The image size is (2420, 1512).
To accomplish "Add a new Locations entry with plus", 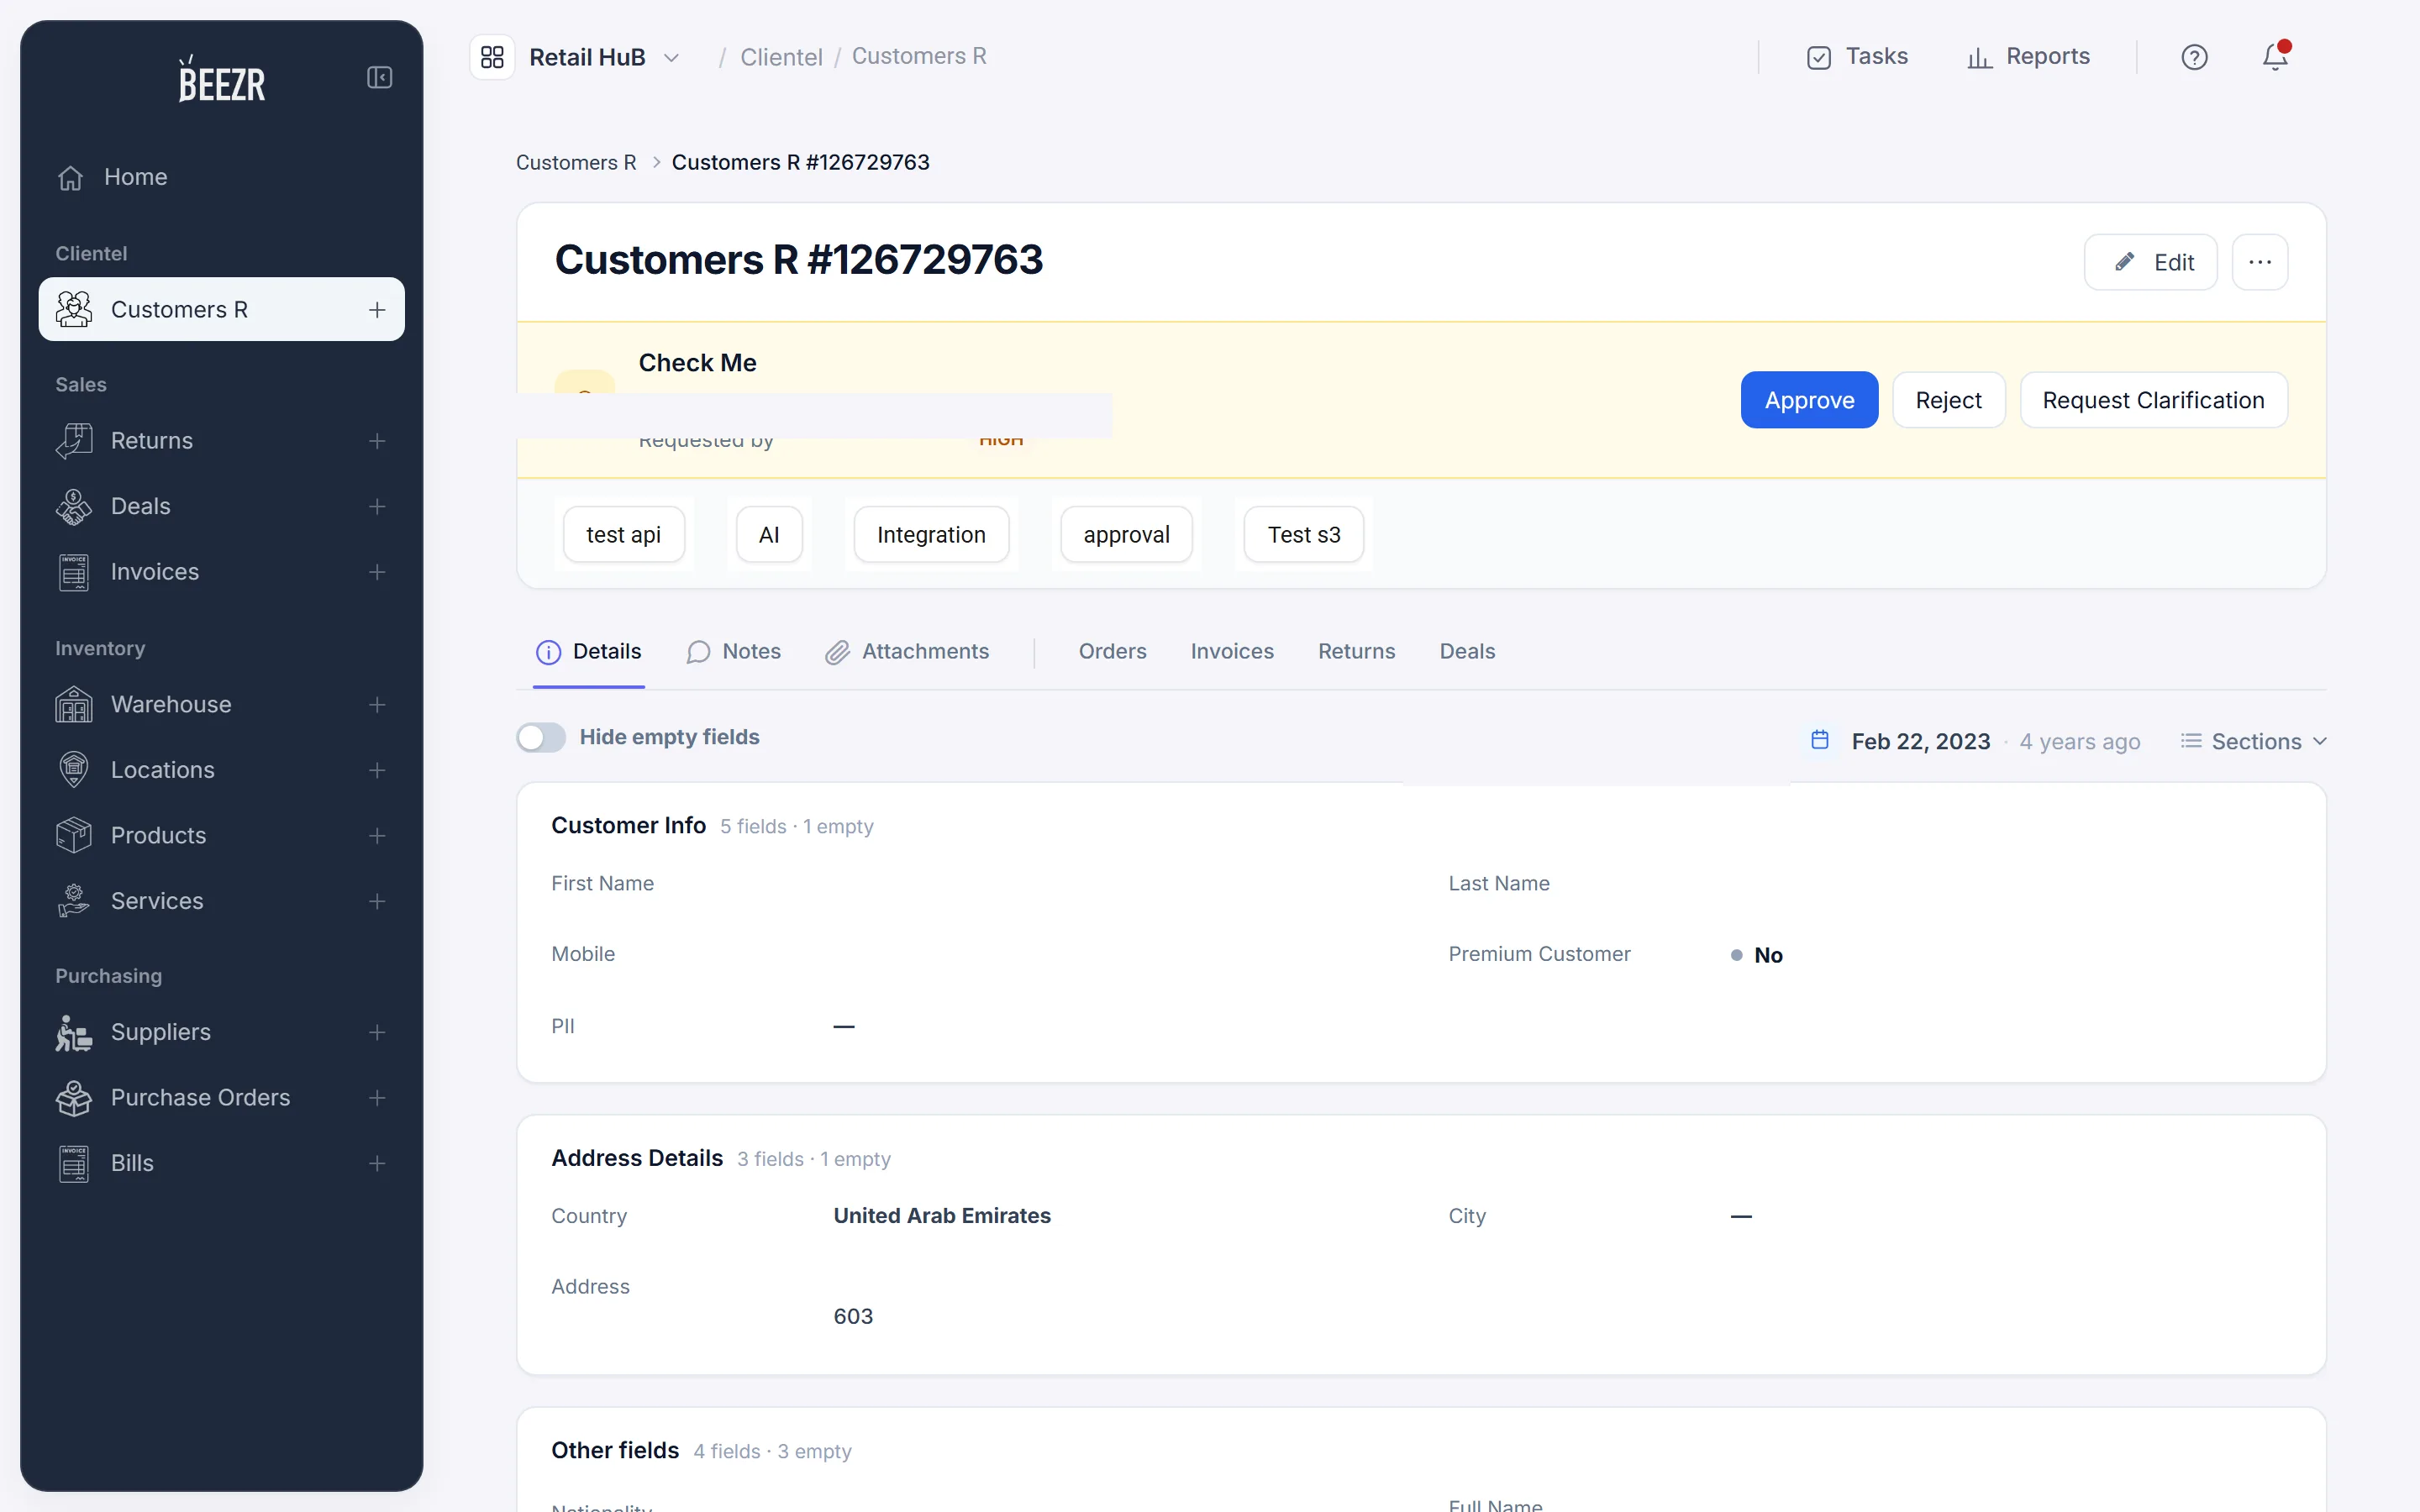I will point(377,770).
